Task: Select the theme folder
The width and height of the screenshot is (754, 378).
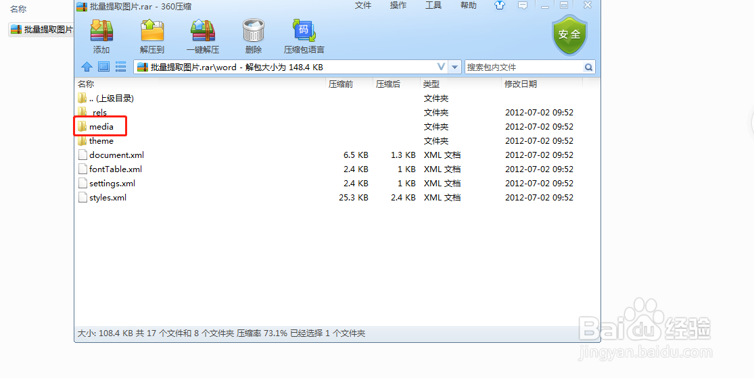Action: pos(337,140)
